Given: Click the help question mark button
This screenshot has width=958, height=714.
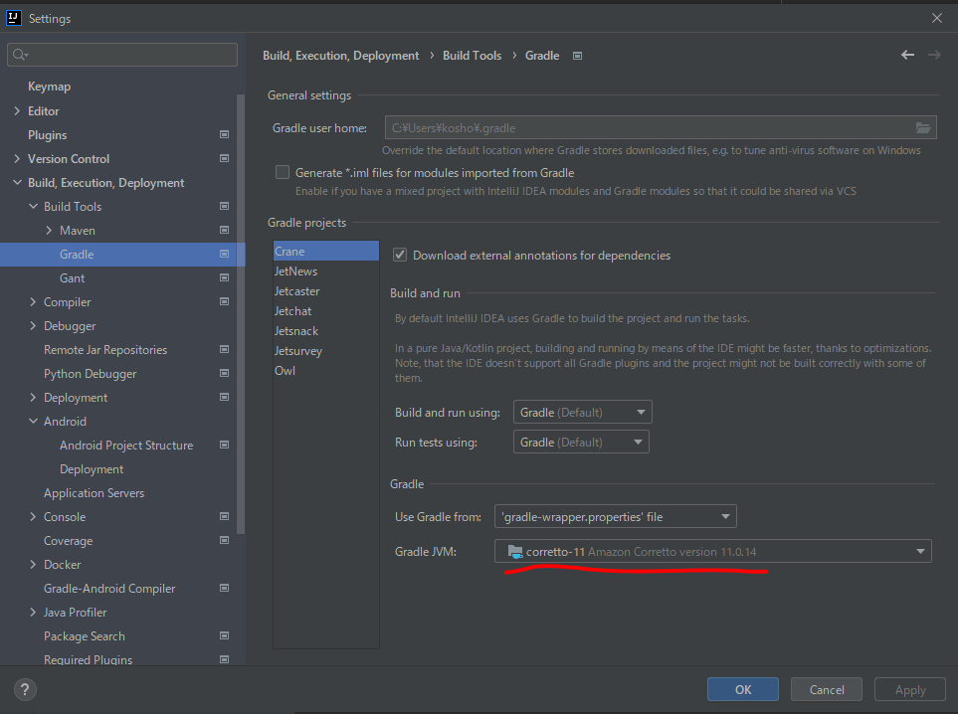Looking at the screenshot, I should (24, 689).
